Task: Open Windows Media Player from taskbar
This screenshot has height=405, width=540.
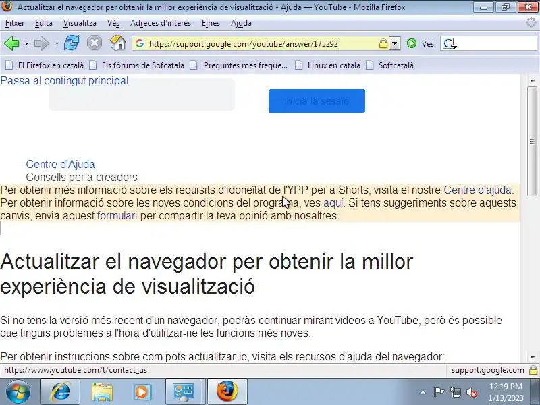Action: (142, 392)
